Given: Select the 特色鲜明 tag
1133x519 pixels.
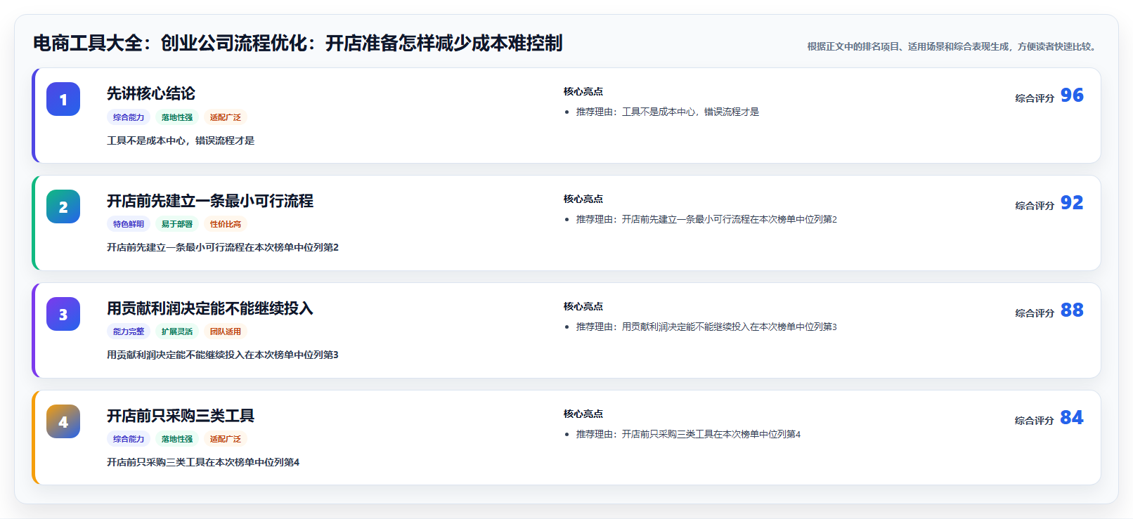Looking at the screenshot, I should (129, 224).
